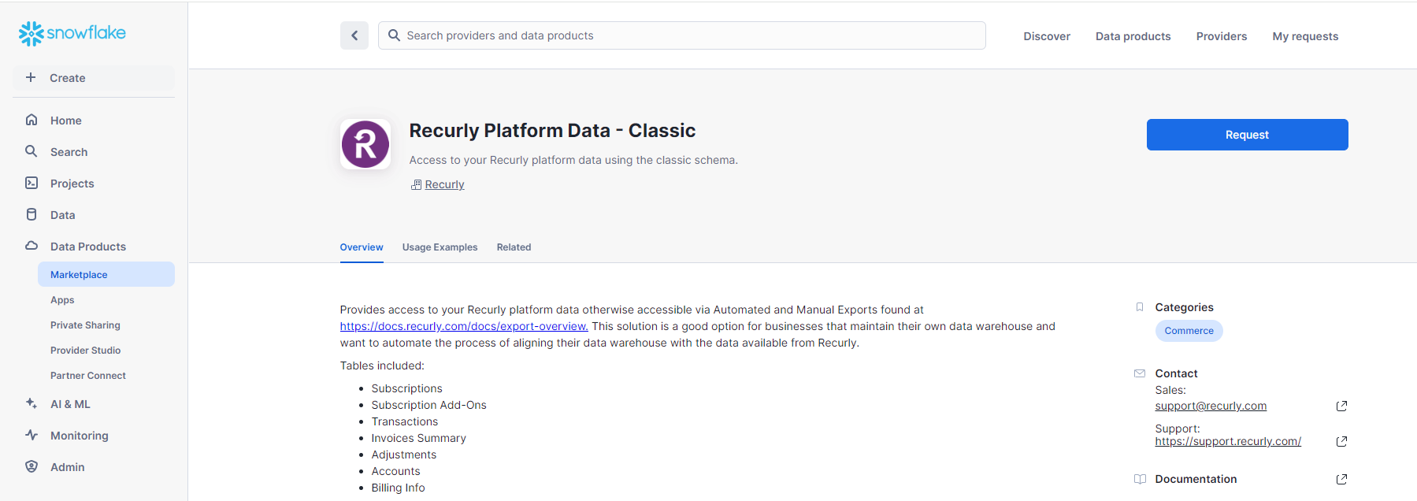Open the Recurly provider link
Viewport: 1417px width, 501px height.
point(444,184)
